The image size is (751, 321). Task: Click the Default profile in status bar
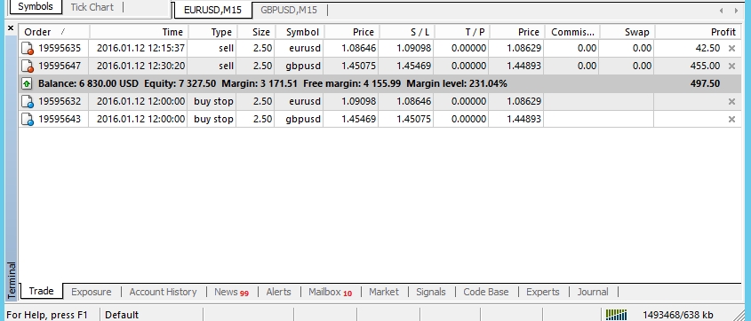click(122, 316)
